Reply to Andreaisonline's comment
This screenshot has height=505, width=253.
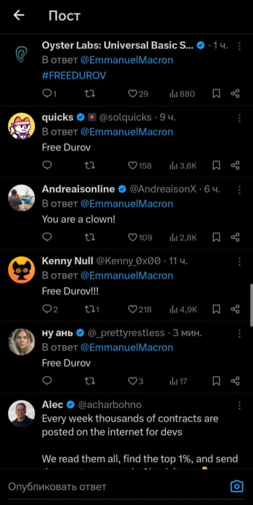47,237
